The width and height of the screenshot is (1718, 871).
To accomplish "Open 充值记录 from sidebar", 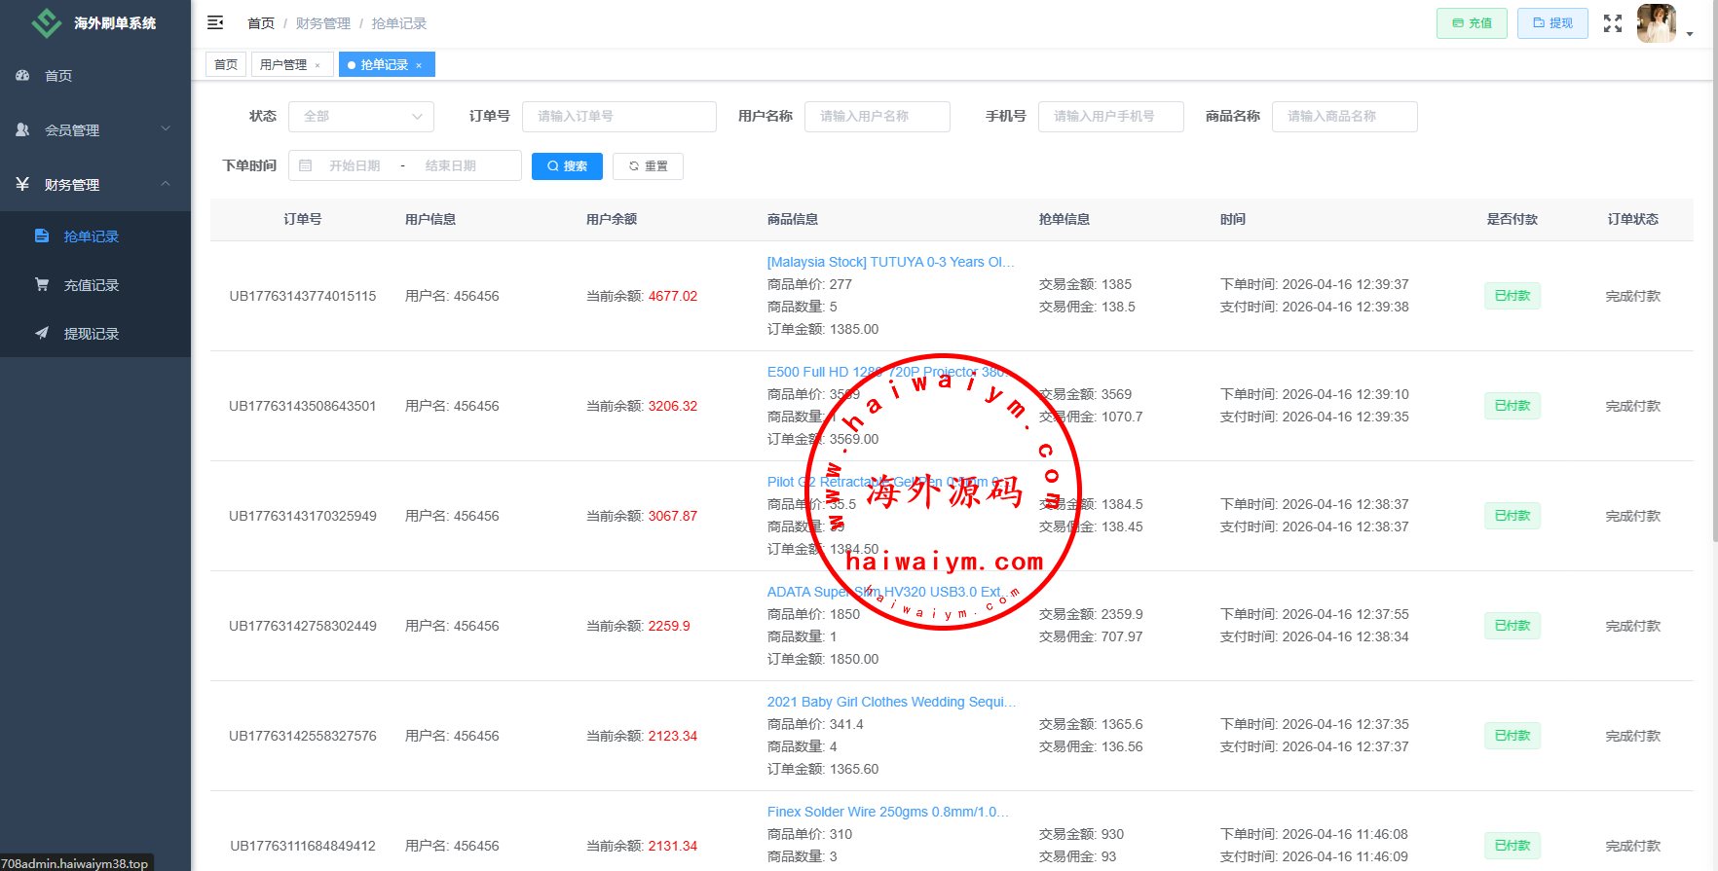I will [x=92, y=285].
